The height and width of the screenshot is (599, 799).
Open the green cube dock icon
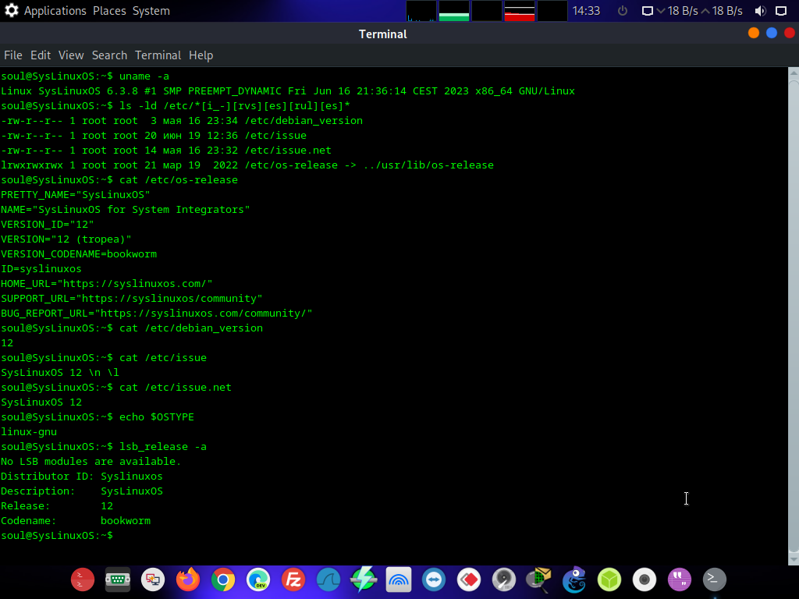(x=609, y=580)
